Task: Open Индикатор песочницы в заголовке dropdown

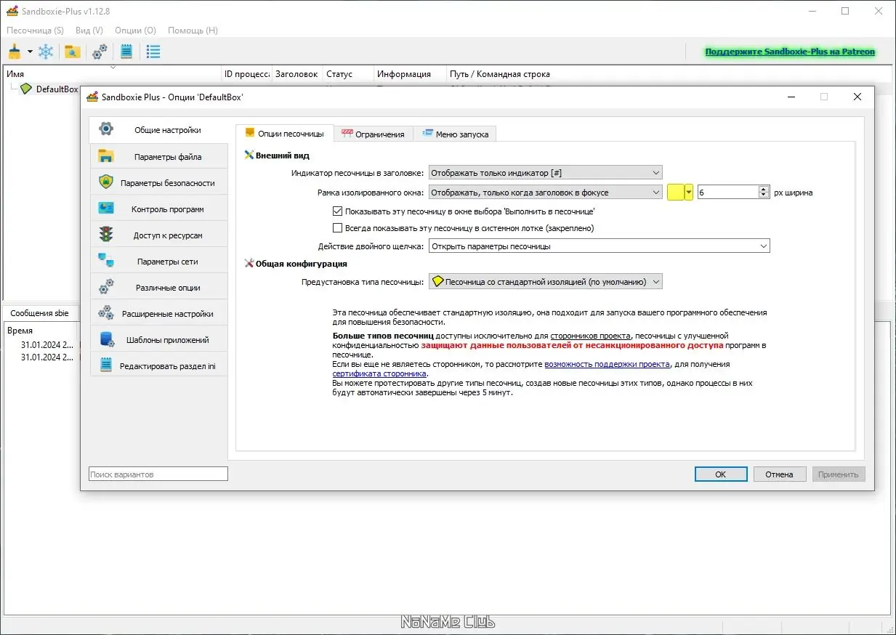Action: tap(545, 173)
